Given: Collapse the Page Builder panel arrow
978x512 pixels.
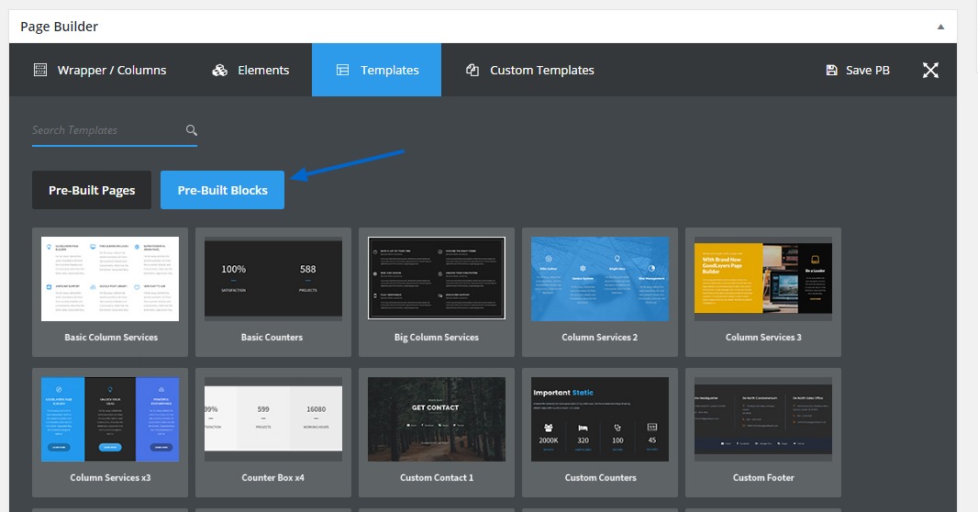Looking at the screenshot, I should coord(940,27).
